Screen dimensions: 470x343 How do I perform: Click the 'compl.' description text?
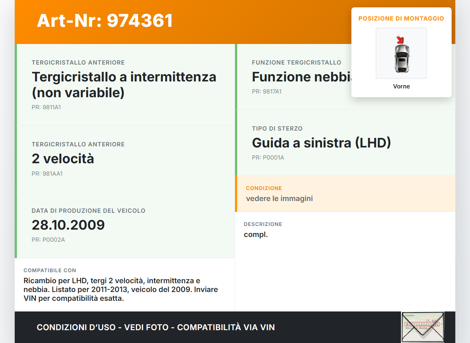pyautogui.click(x=256, y=234)
